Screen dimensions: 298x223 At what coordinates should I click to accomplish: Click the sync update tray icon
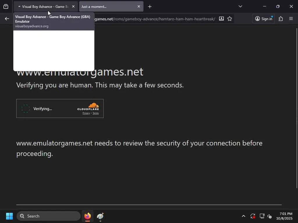point(253,216)
